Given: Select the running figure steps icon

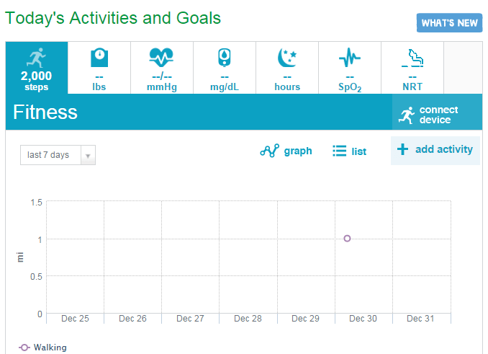Looking at the screenshot, I should pos(36,58).
